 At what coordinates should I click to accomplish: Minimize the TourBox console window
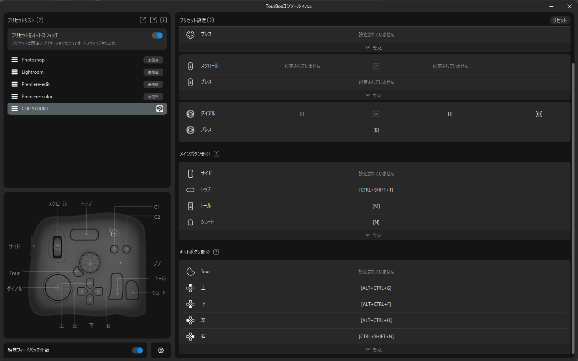point(551,6)
